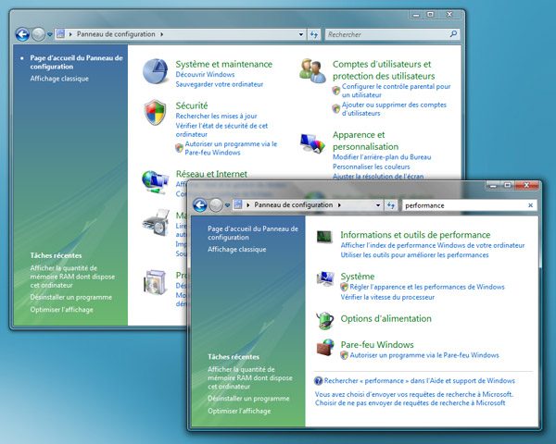The height and width of the screenshot is (444, 556).
Task: Open recent pages dropdown in front window
Action: 227,205
